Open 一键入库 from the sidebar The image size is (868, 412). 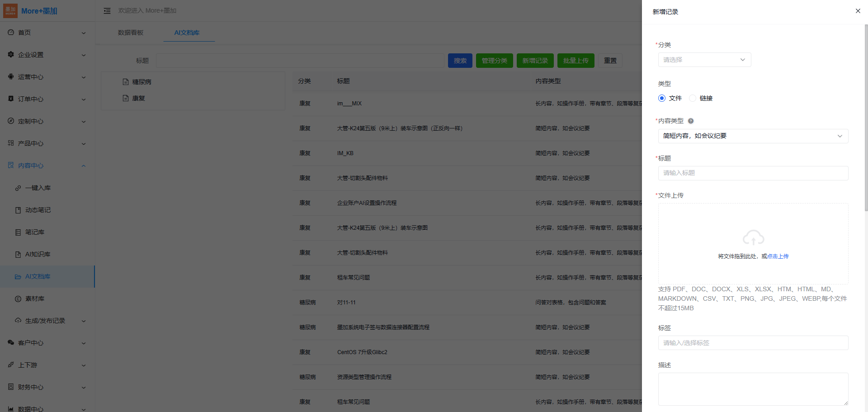point(38,188)
